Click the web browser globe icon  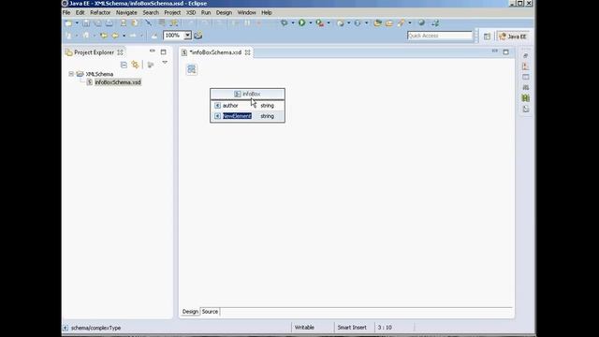pyautogui.click(x=422, y=22)
